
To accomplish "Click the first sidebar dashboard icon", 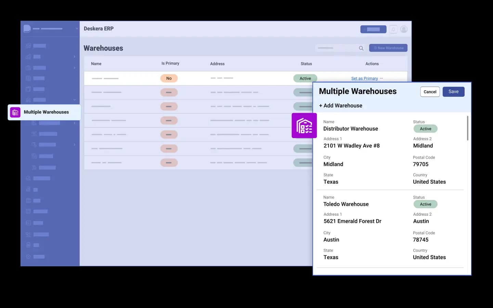I will pyautogui.click(x=28, y=46).
